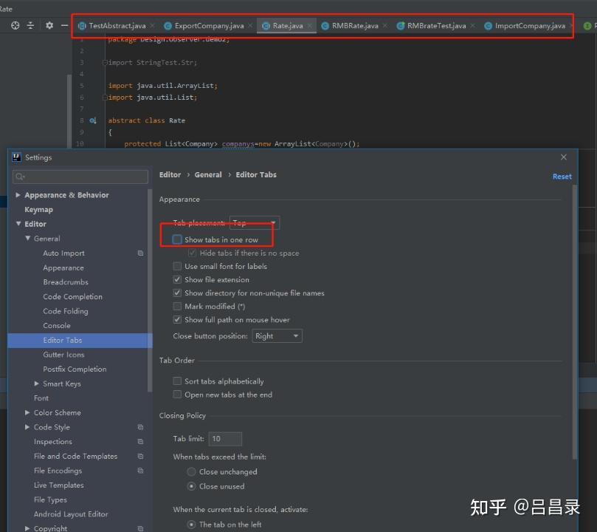
Task: Disable Show file extension
Action: (176, 279)
